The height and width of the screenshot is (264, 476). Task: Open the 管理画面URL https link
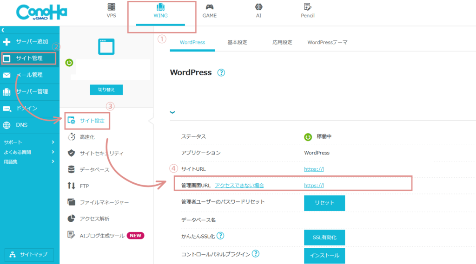[x=314, y=186]
